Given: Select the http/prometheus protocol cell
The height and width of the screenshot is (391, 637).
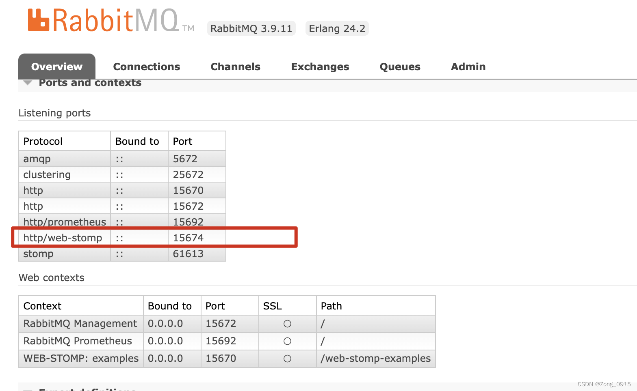Looking at the screenshot, I should [x=65, y=222].
